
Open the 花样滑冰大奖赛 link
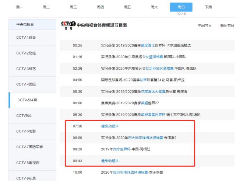tap(153, 91)
